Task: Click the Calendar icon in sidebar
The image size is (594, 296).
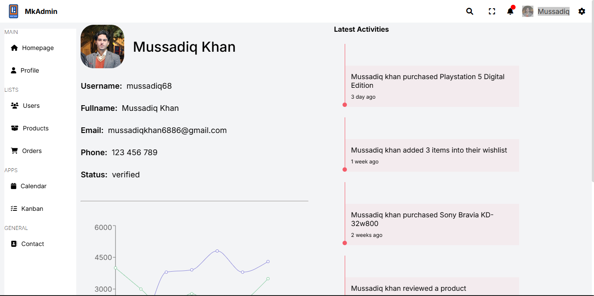Action: pos(14,186)
